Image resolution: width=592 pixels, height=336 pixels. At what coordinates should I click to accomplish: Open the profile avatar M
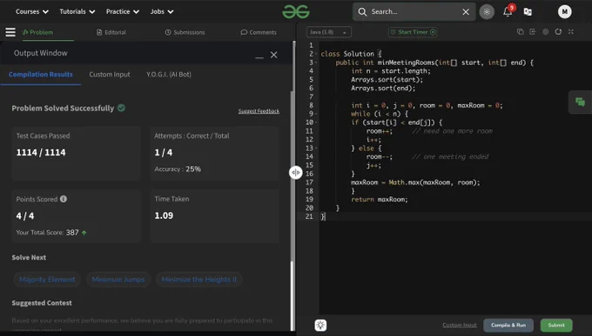pos(564,11)
